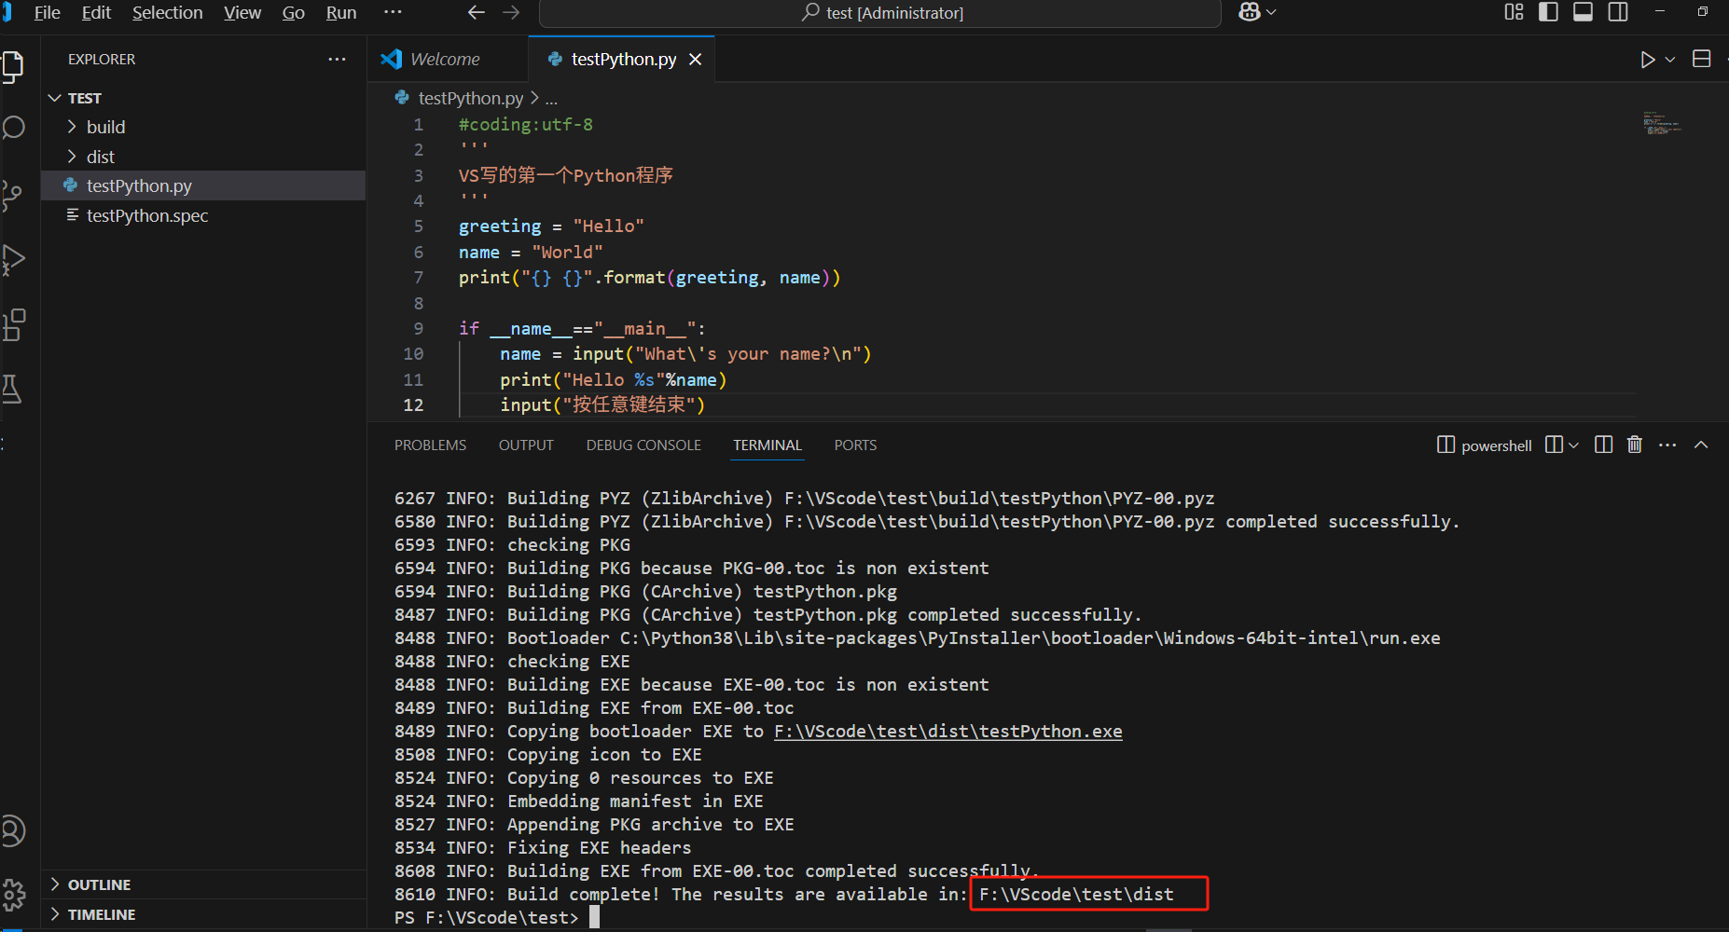Image resolution: width=1729 pixels, height=932 pixels.
Task: Click the "Build complete!" terminal line
Action: coord(784,895)
